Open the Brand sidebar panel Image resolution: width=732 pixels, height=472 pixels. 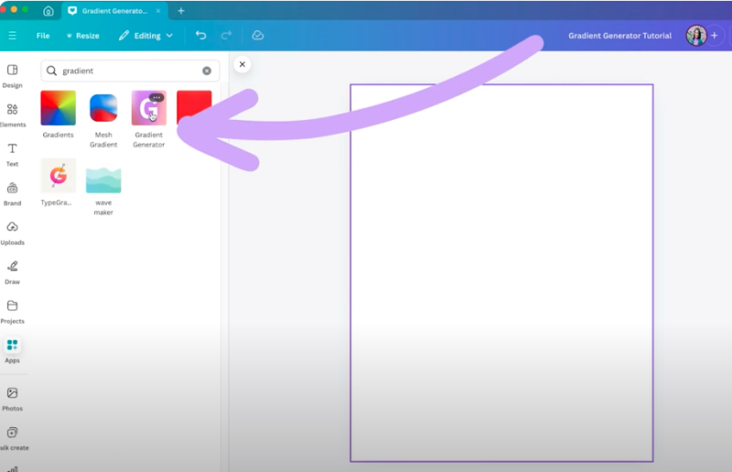(x=12, y=194)
